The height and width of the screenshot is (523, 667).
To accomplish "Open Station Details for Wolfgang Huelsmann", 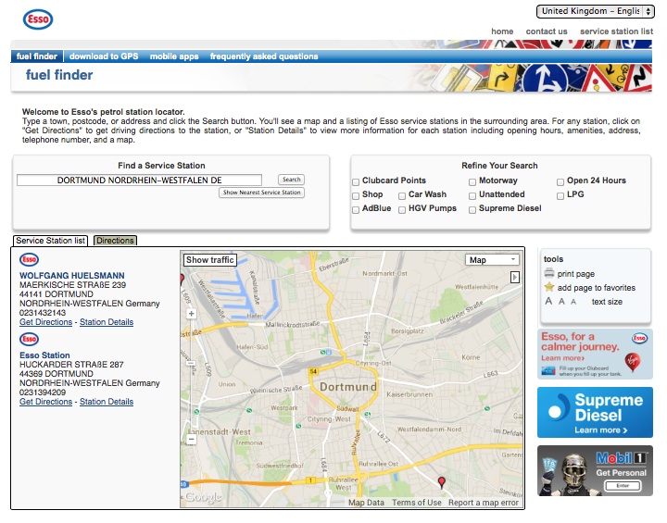I will click(107, 322).
